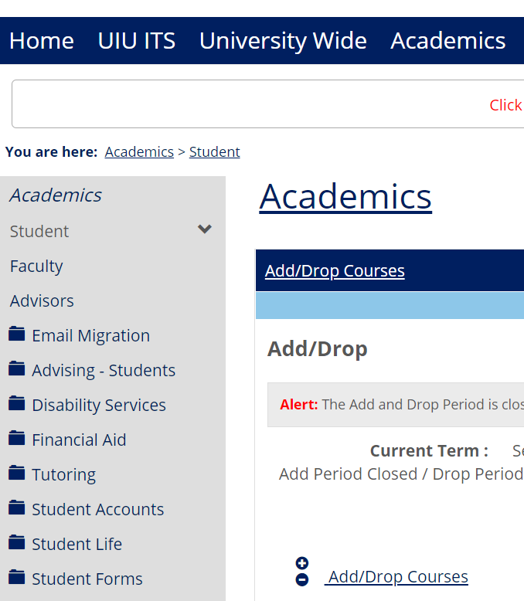The height and width of the screenshot is (601, 524).
Task: Expand the Student section chevron
Action: [x=205, y=229]
